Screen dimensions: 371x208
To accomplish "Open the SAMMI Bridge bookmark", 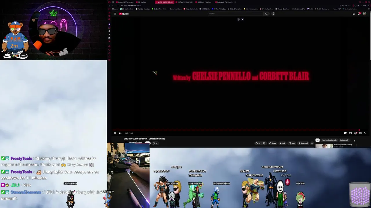I will pyautogui.click(x=204, y=9).
